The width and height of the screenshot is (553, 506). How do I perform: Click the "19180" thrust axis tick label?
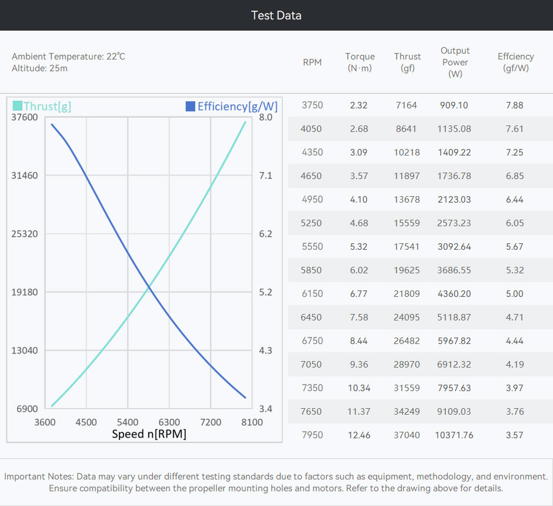tap(24, 292)
